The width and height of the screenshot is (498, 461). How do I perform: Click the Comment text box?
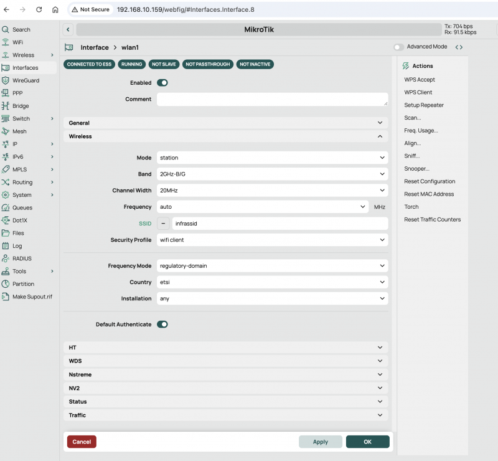(272, 100)
